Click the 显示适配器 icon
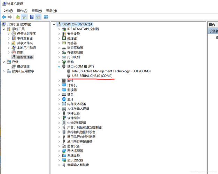Viewport: 218px width, 174px height. (64, 160)
